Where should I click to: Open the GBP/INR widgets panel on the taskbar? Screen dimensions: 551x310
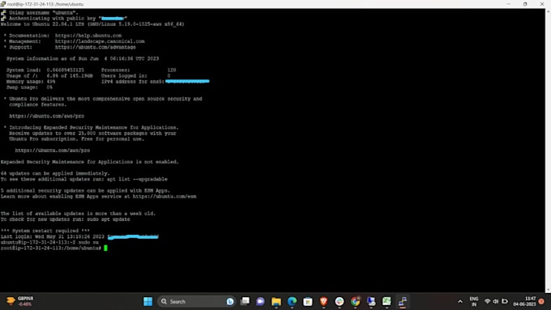20,301
